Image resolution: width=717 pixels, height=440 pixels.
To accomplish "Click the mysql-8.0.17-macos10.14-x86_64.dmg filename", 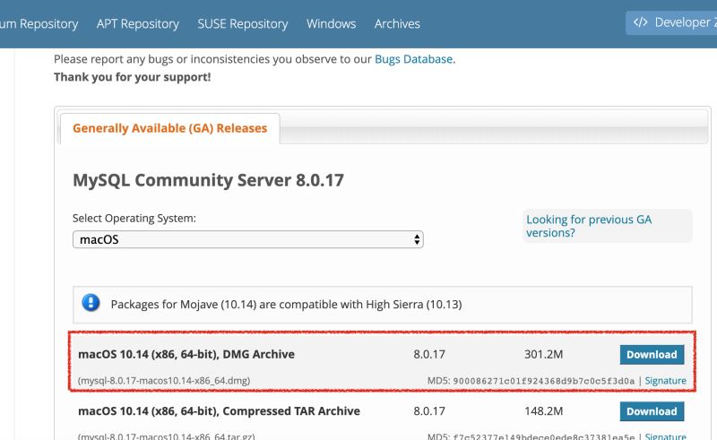I will click(164, 380).
